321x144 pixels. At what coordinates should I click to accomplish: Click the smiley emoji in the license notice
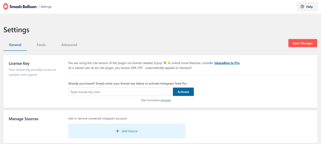point(164,63)
